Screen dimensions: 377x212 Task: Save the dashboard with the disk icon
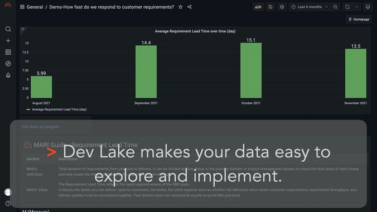click(x=270, y=7)
